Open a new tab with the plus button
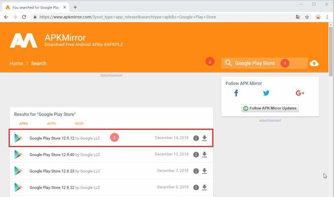Image resolution: width=334 pixels, height=197 pixels. click(x=75, y=7)
